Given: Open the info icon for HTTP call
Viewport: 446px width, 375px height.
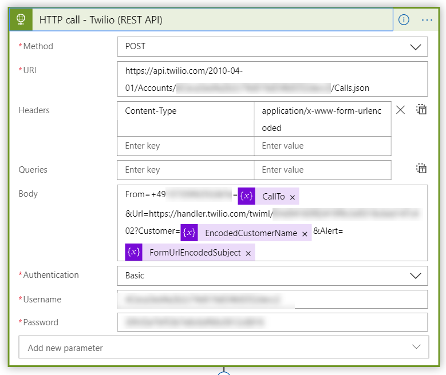Looking at the screenshot, I should 404,19.
